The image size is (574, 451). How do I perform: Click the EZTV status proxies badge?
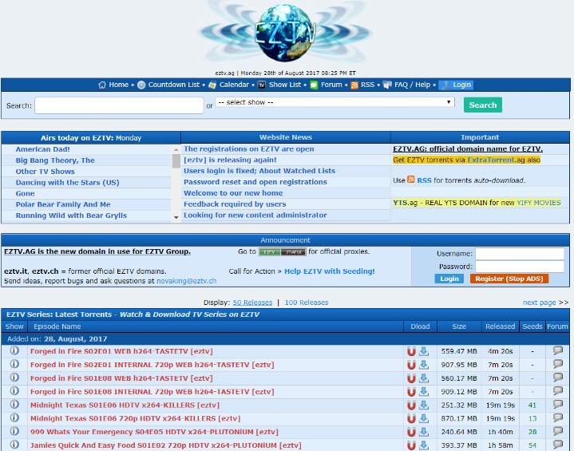click(x=283, y=252)
